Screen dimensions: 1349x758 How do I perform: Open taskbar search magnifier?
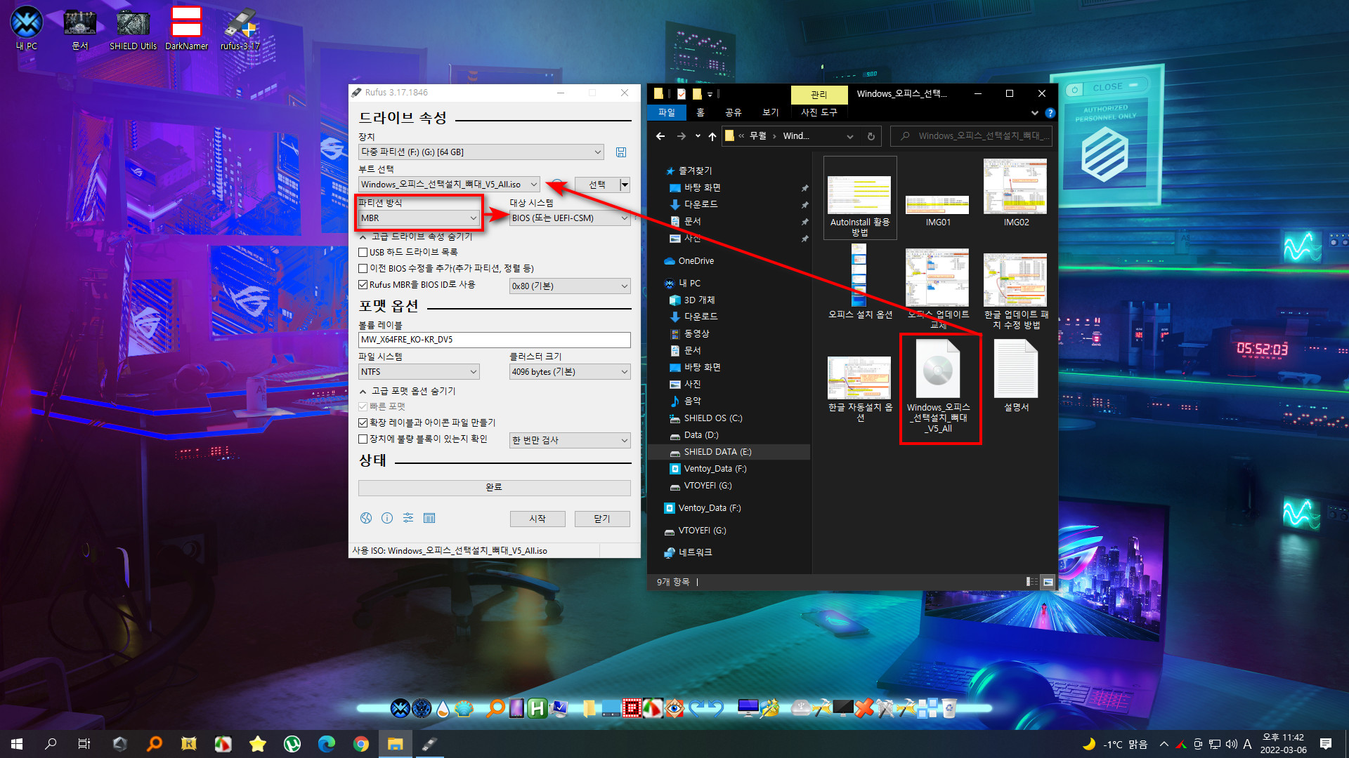pos(51,744)
